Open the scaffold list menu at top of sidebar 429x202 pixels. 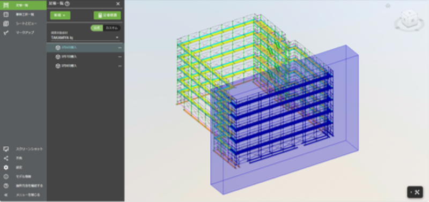click(x=23, y=5)
